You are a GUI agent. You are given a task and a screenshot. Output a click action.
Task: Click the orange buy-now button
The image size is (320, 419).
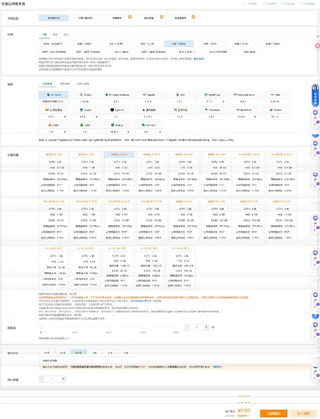point(274,413)
